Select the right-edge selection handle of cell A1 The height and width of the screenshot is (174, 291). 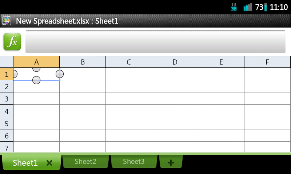(60, 74)
